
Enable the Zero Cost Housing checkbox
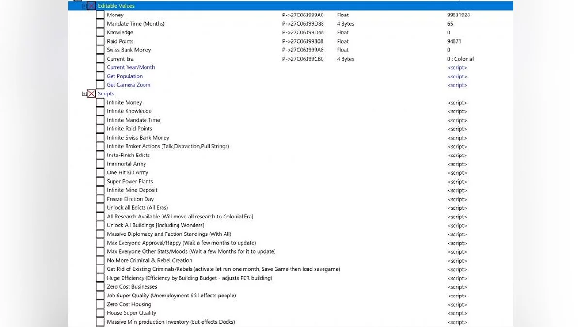pos(100,304)
